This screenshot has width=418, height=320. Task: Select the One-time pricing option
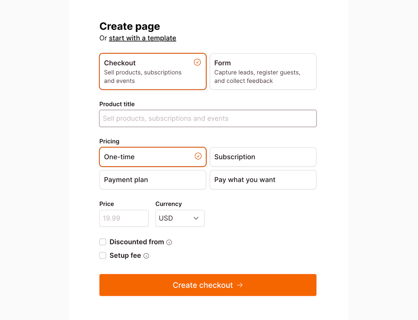pos(146,157)
